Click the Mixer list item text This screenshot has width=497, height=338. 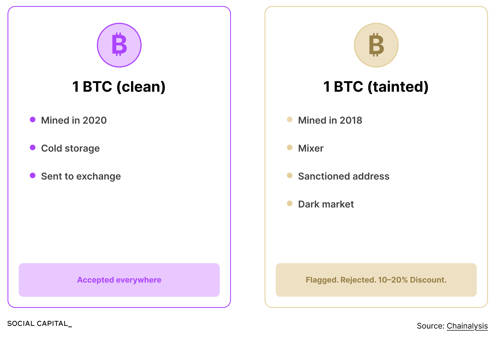(x=311, y=148)
